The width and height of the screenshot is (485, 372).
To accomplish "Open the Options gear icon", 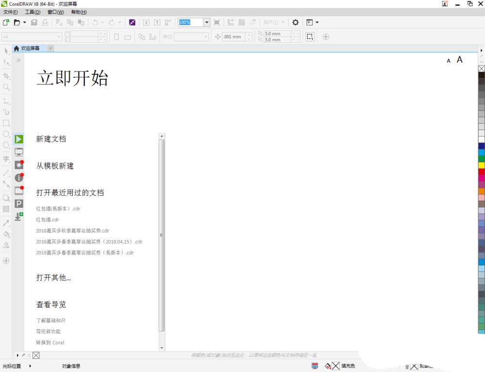I will click(295, 22).
